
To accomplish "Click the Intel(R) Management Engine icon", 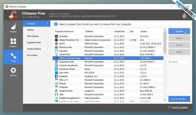I will click(56, 98).
